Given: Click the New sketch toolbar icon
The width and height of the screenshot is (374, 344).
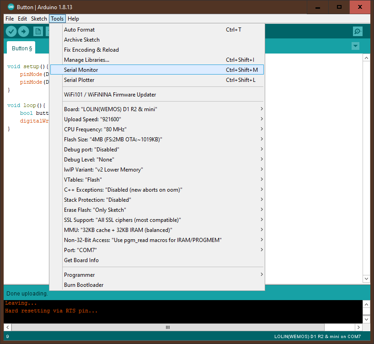Looking at the screenshot, I should 38,31.
